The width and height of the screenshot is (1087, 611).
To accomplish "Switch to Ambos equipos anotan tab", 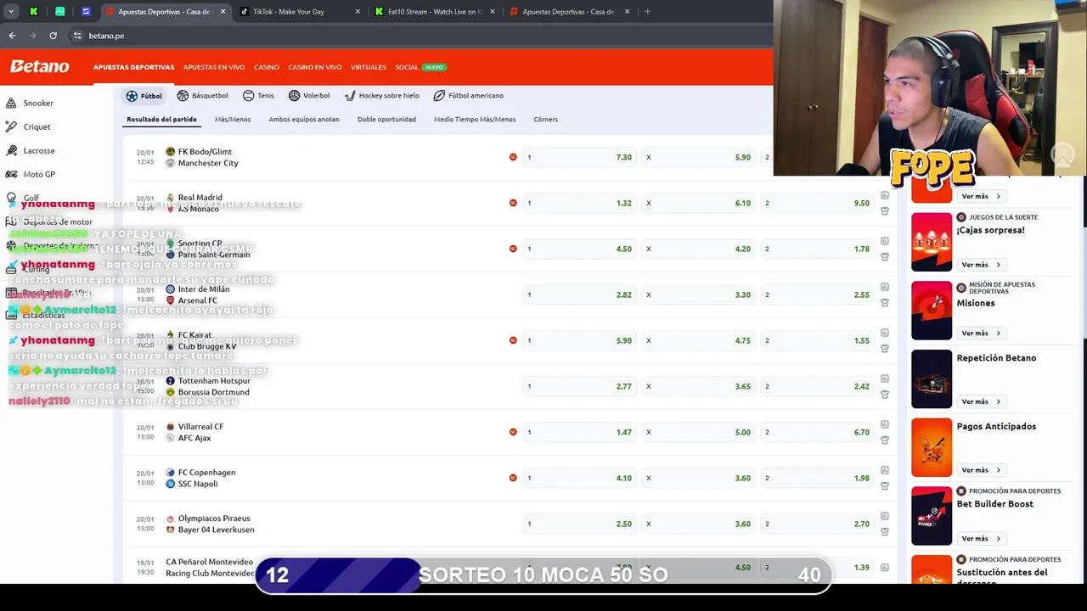I will 304,120.
